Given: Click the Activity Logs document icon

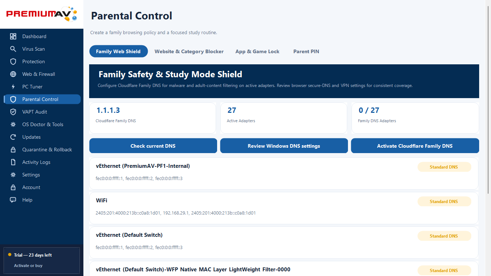Looking at the screenshot, I should (13, 162).
